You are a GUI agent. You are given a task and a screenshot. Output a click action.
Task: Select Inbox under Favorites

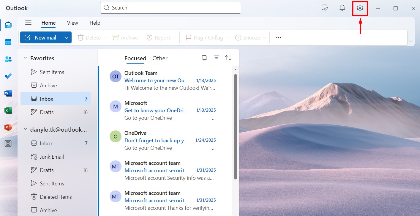[x=56, y=99]
